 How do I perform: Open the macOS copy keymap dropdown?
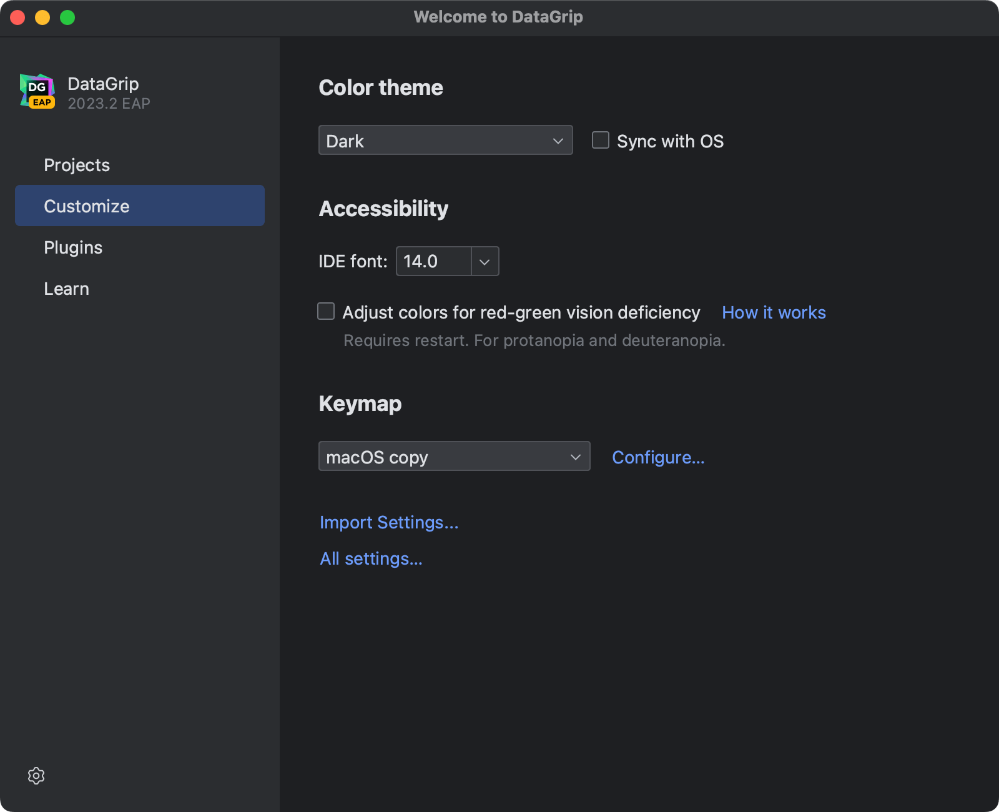454,457
